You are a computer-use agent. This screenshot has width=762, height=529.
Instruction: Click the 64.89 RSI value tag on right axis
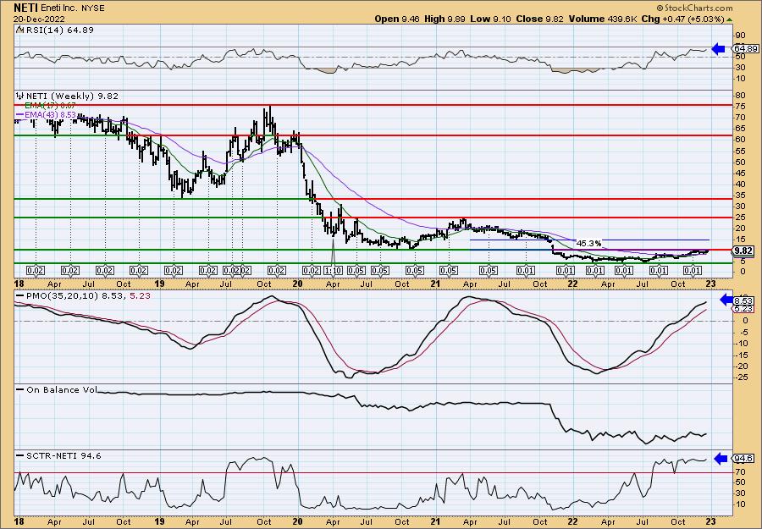[x=745, y=48]
